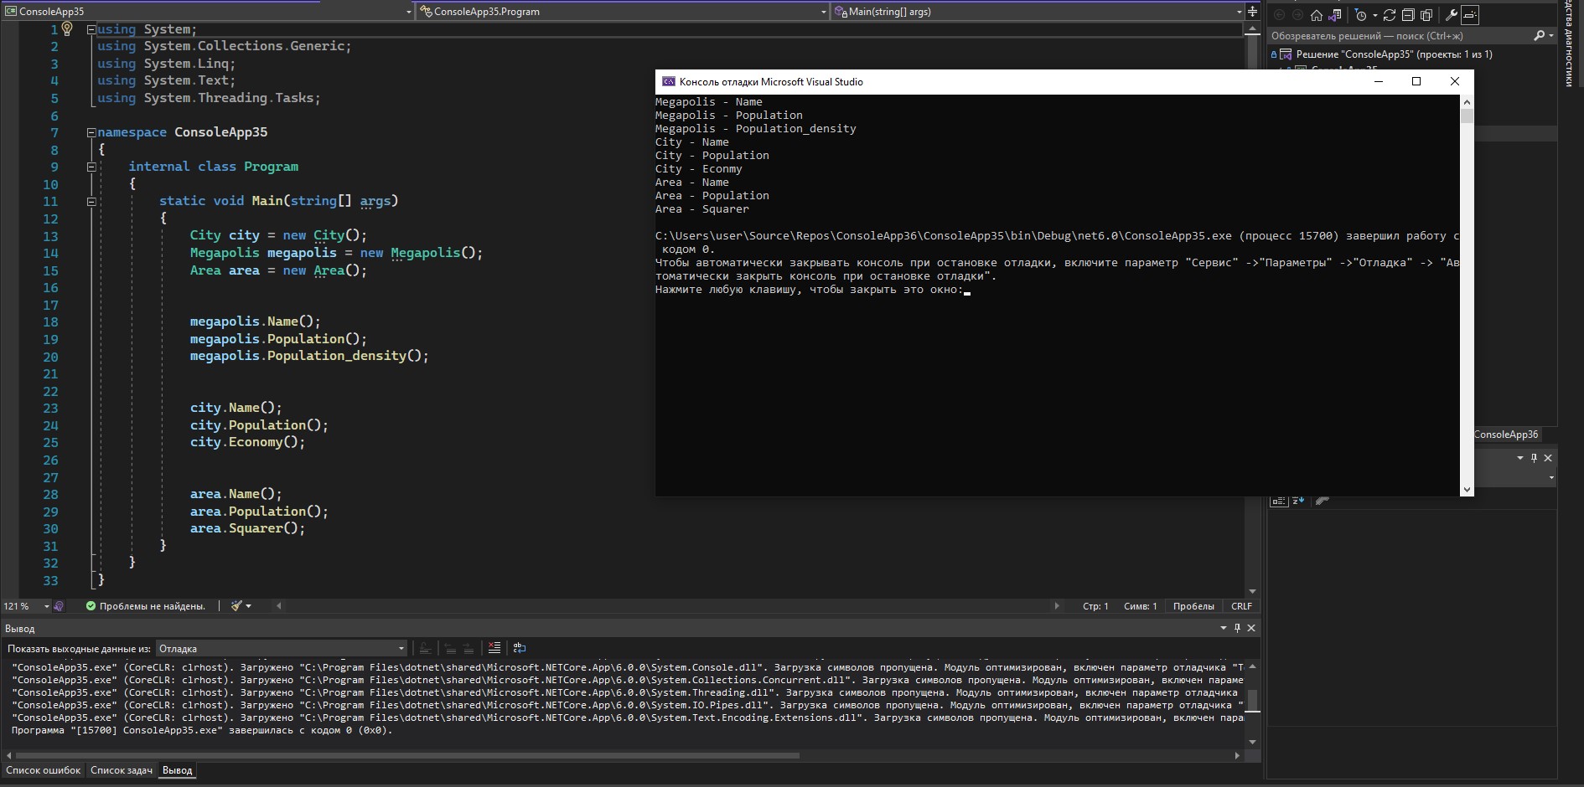Viewport: 1584px width, 787px height.
Task: Click 'Проблемы не найдены.' status text
Action: coord(152,606)
